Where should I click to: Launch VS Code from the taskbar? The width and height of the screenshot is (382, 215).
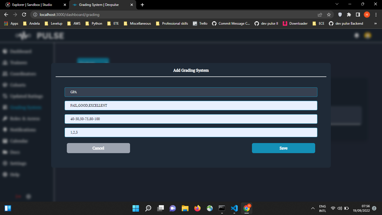pos(234,208)
